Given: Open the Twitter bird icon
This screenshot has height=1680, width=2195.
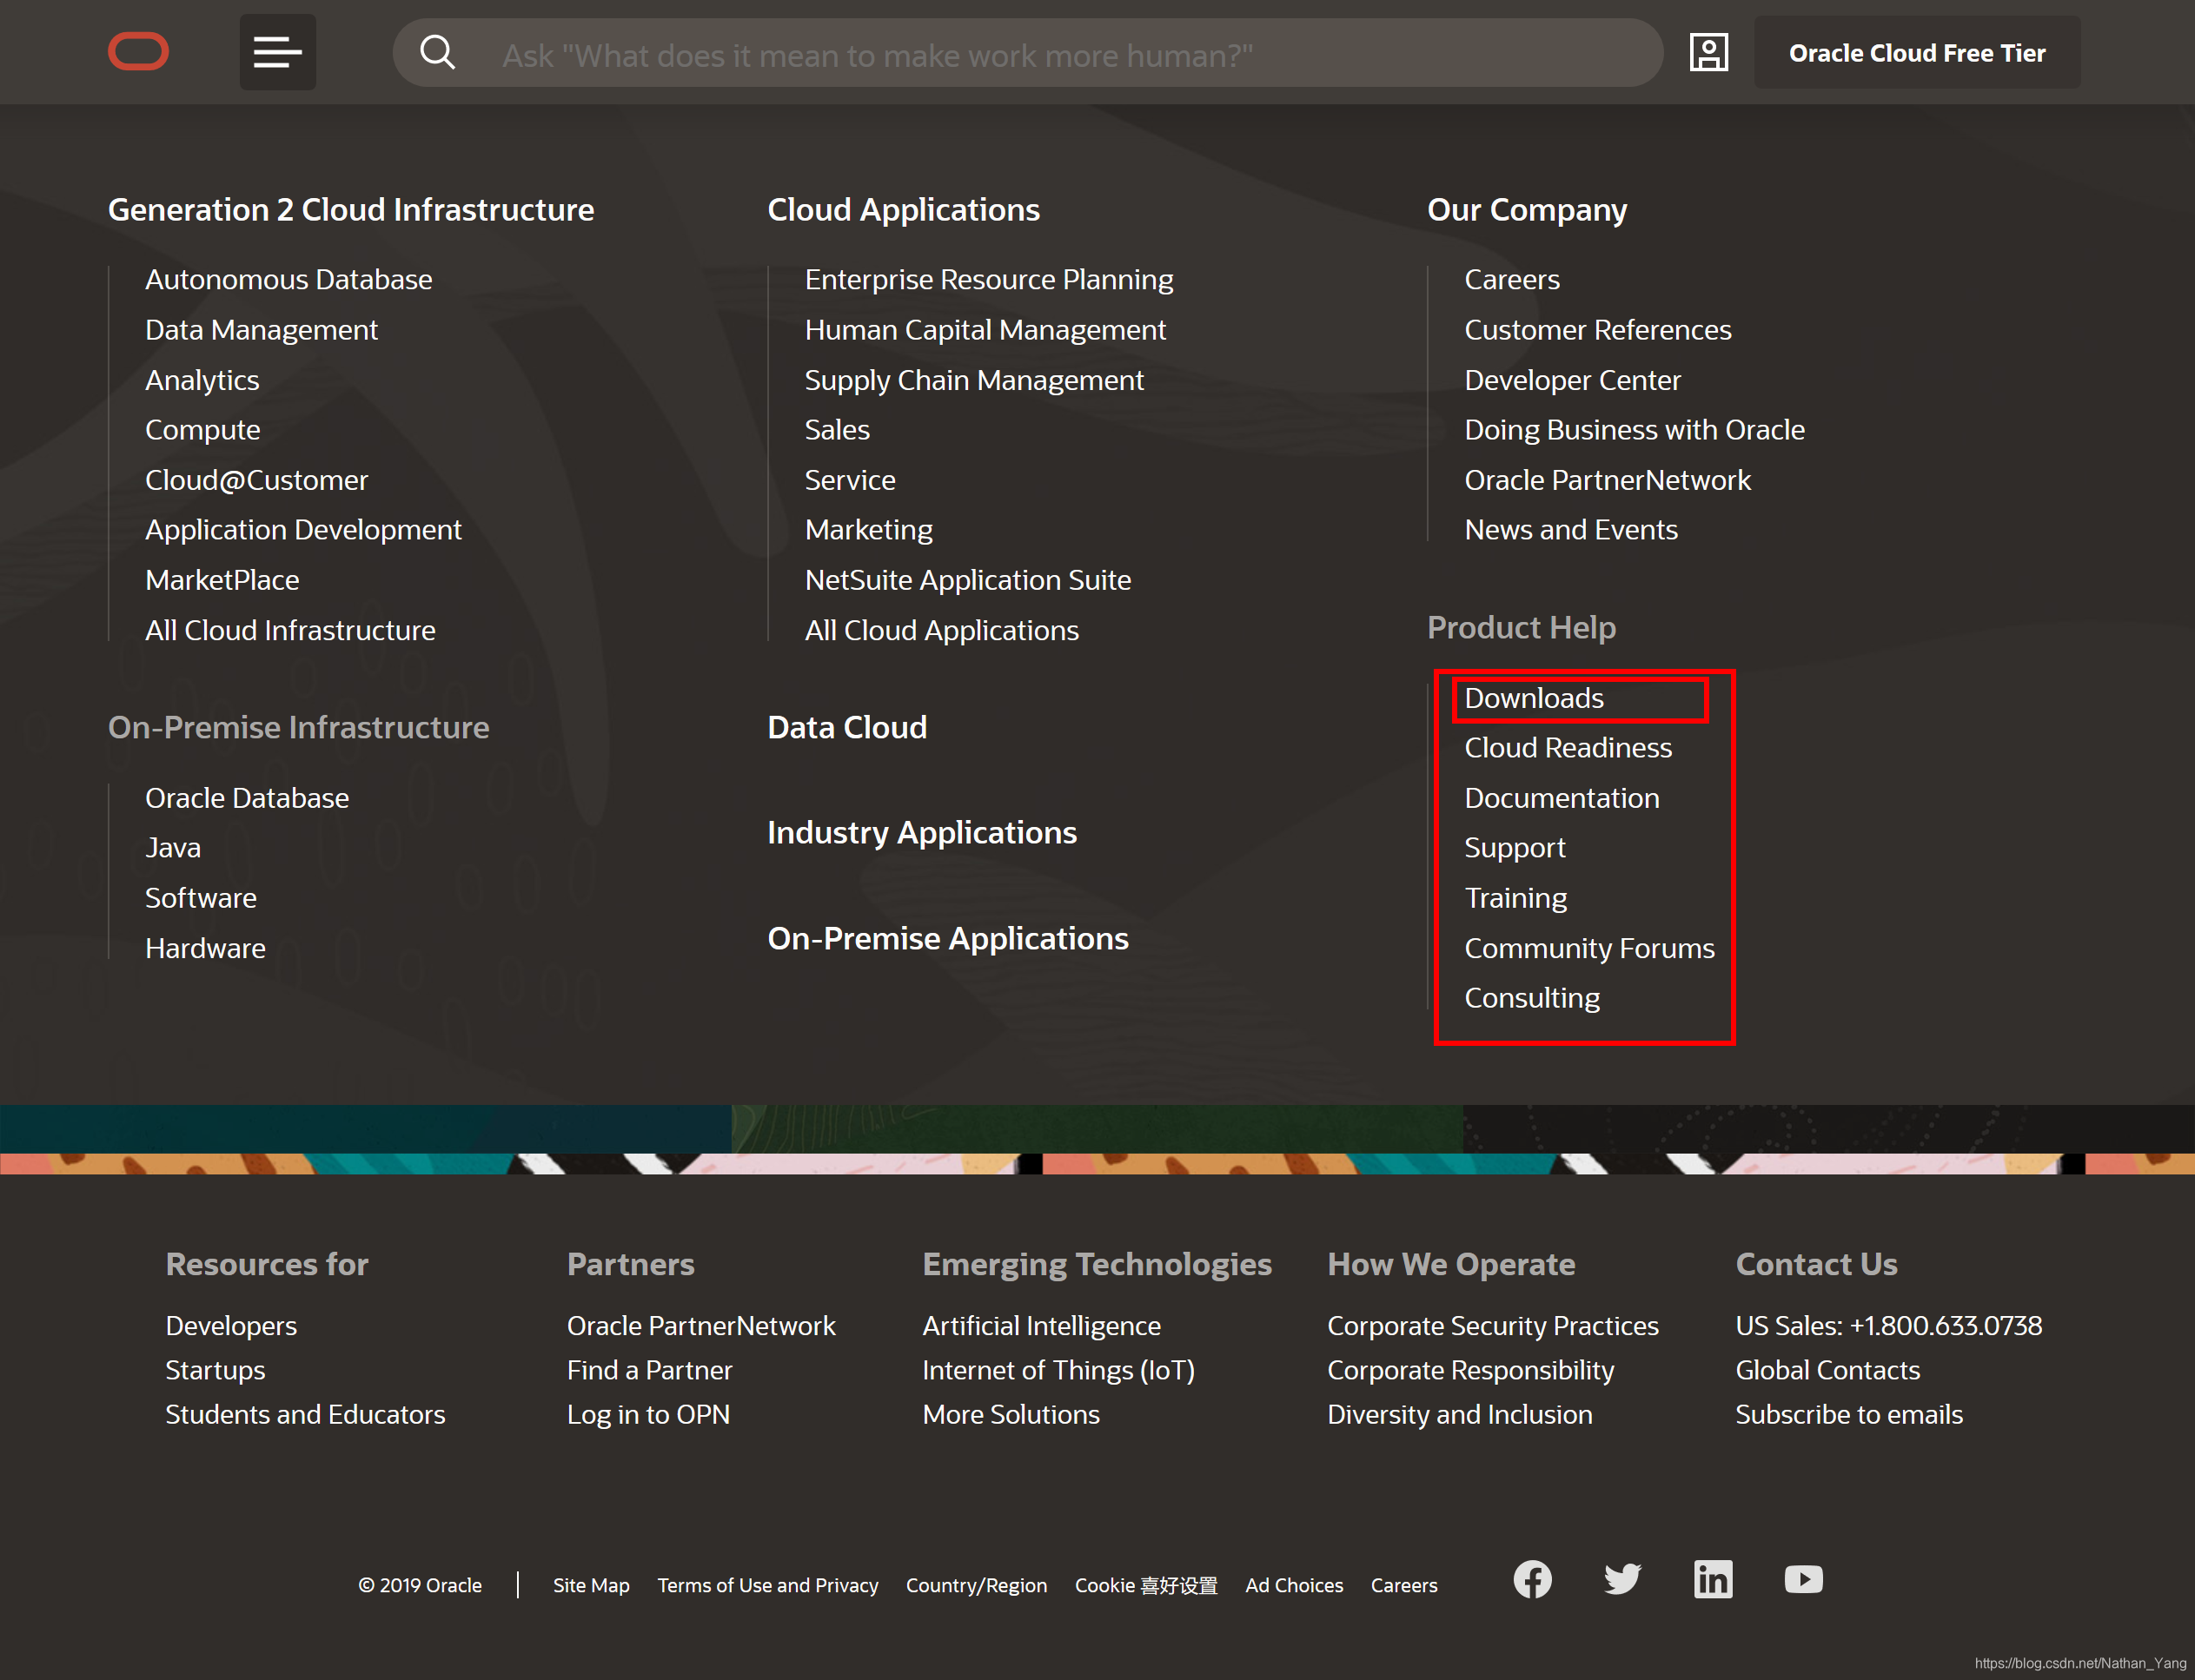Looking at the screenshot, I should tap(1621, 1580).
